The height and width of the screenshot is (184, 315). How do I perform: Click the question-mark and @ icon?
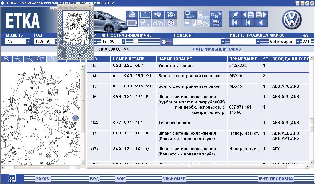pyautogui.click(x=171, y=15)
